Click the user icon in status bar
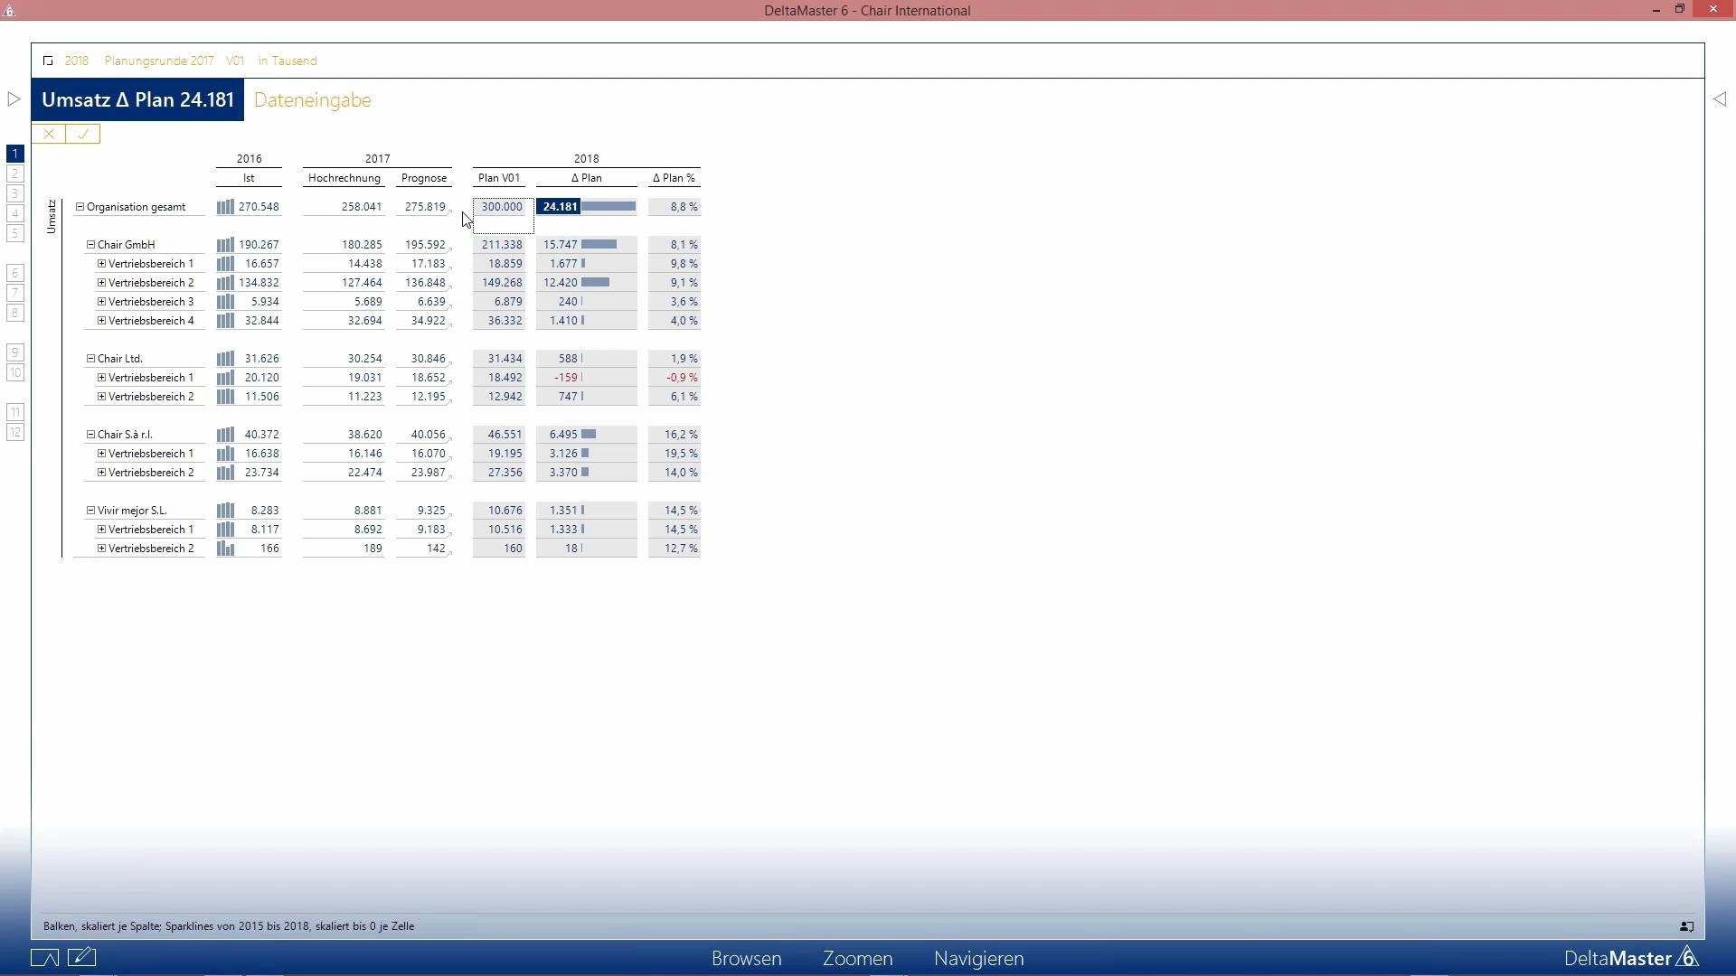This screenshot has height=976, width=1736. click(x=1686, y=926)
